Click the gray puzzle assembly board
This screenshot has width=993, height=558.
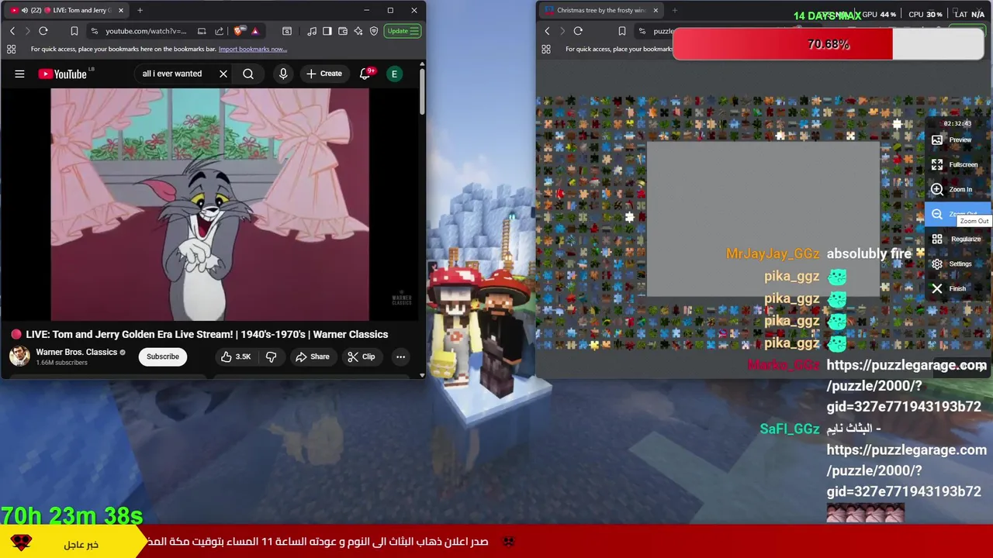point(764,219)
